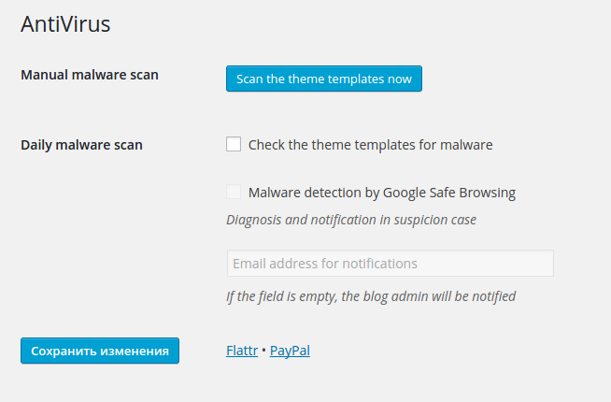Click the "Malware detection by Google Safe Browsing" label
This screenshot has height=402, width=611.
(x=381, y=193)
